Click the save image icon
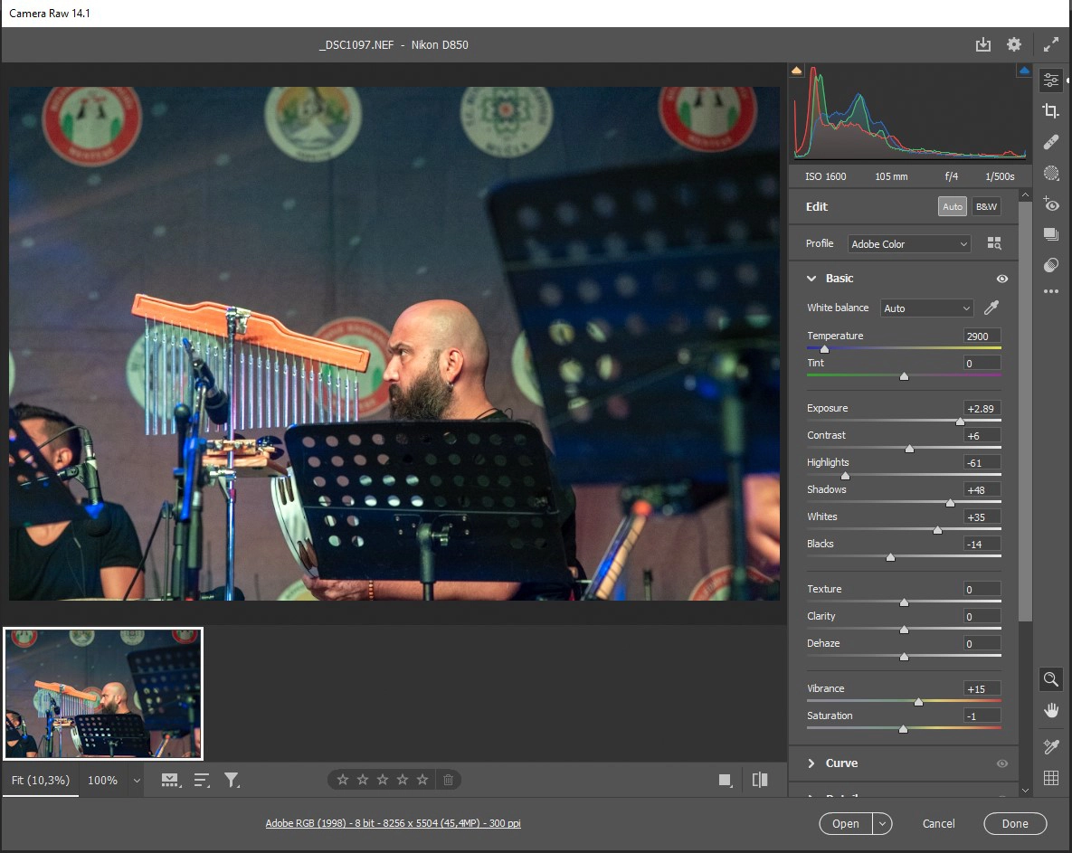Screen dimensions: 1072x853 pyautogui.click(x=983, y=44)
